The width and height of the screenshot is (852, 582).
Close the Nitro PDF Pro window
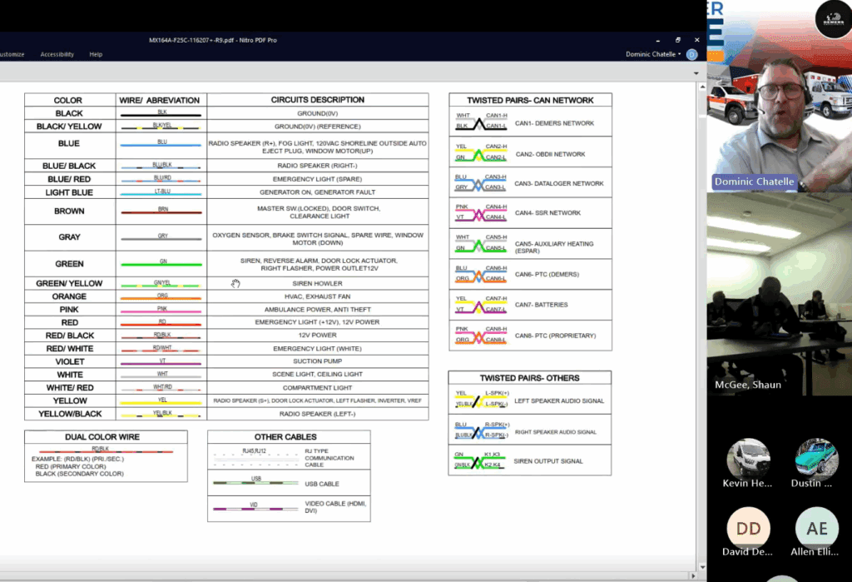tap(696, 40)
